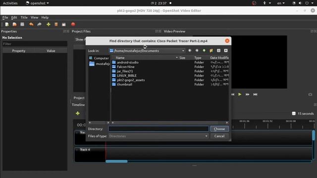Screen dimensions: 317x178
Task: Click the Value column header
Action: 51,51
